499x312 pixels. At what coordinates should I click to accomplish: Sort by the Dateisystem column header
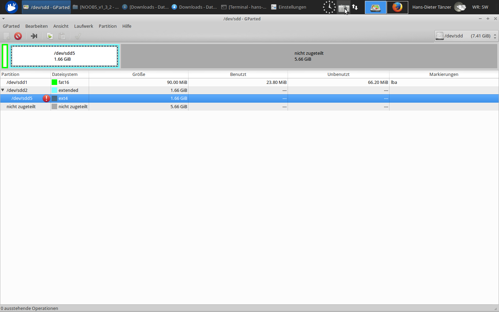70,74
